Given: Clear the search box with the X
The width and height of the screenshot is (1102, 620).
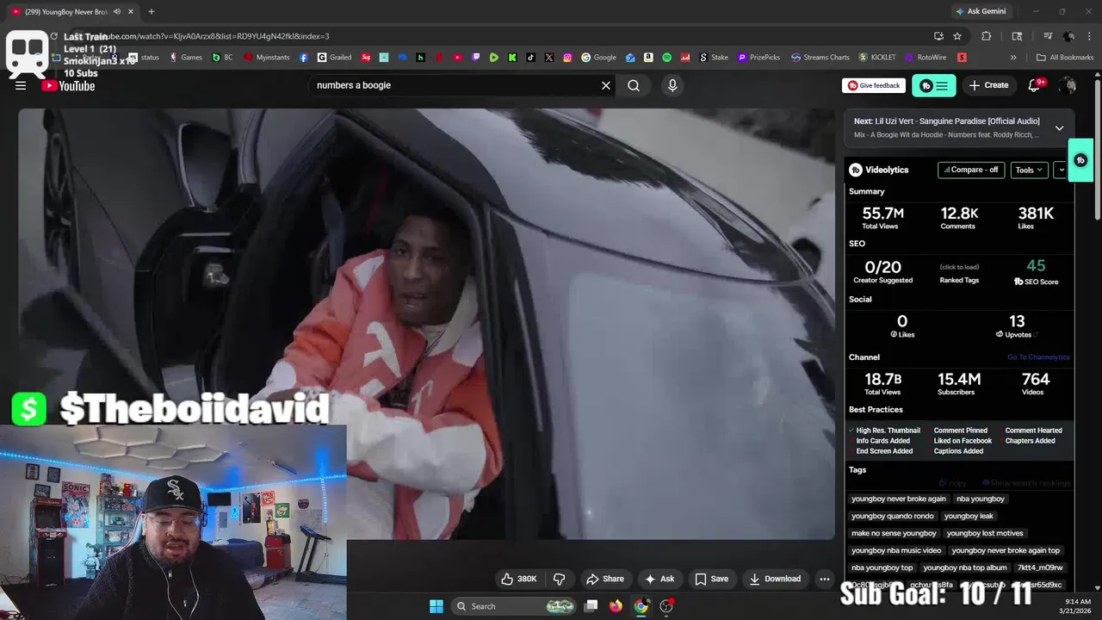Looking at the screenshot, I should click(606, 85).
